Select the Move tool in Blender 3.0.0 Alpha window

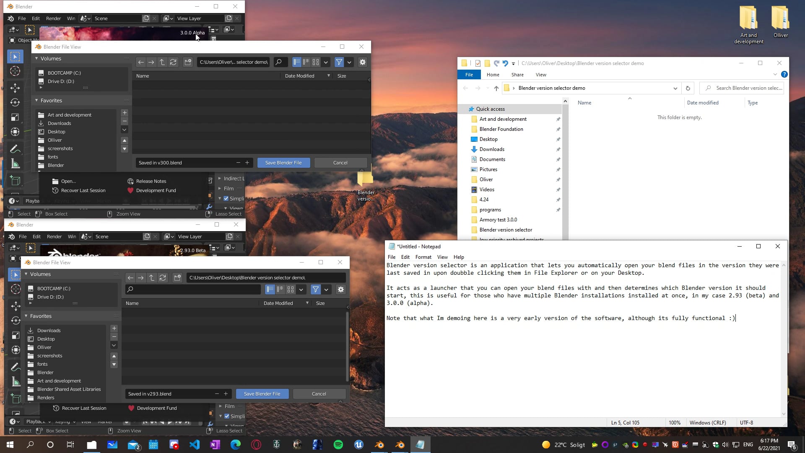coord(15,87)
